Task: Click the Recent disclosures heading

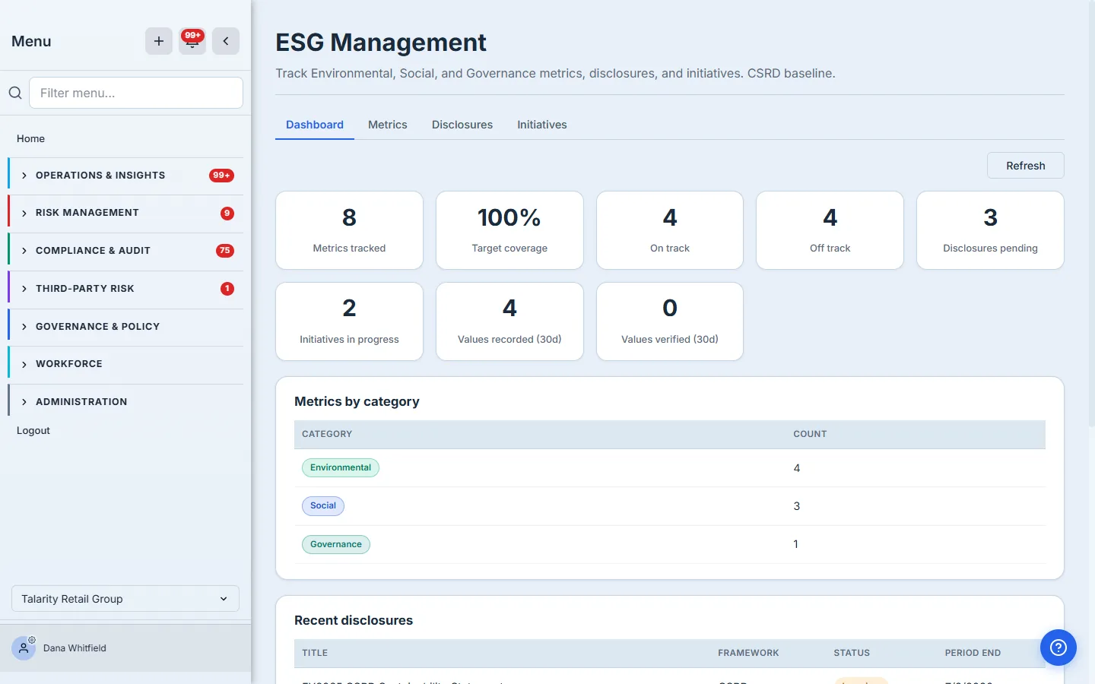Action: pos(354,620)
